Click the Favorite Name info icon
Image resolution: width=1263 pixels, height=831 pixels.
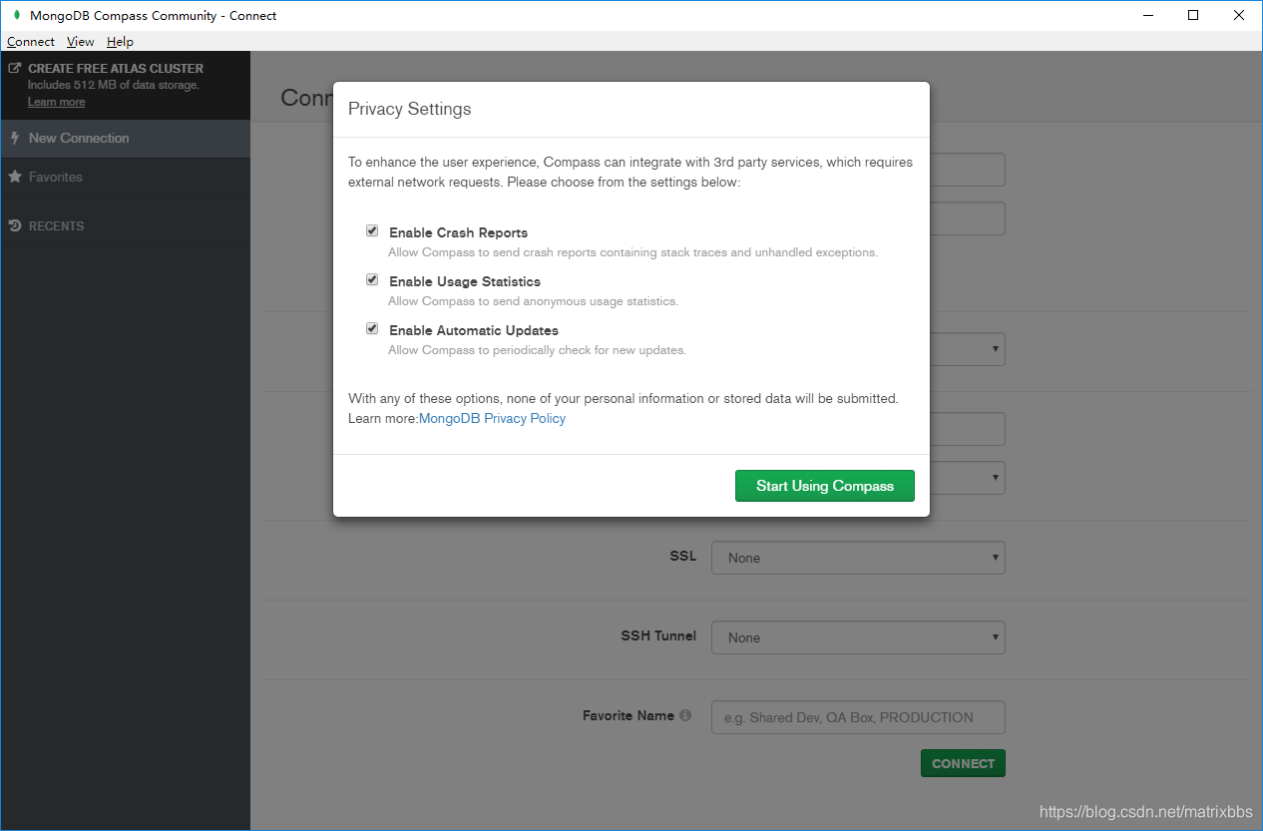[x=685, y=715]
